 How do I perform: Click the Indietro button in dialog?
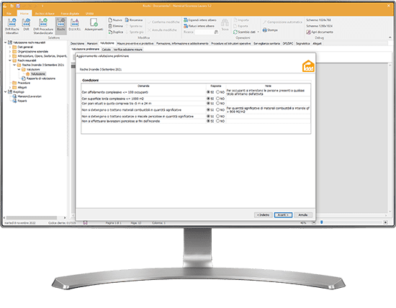263,215
